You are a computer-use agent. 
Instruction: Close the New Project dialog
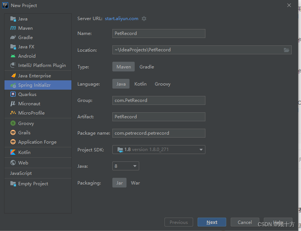pos(289,5)
